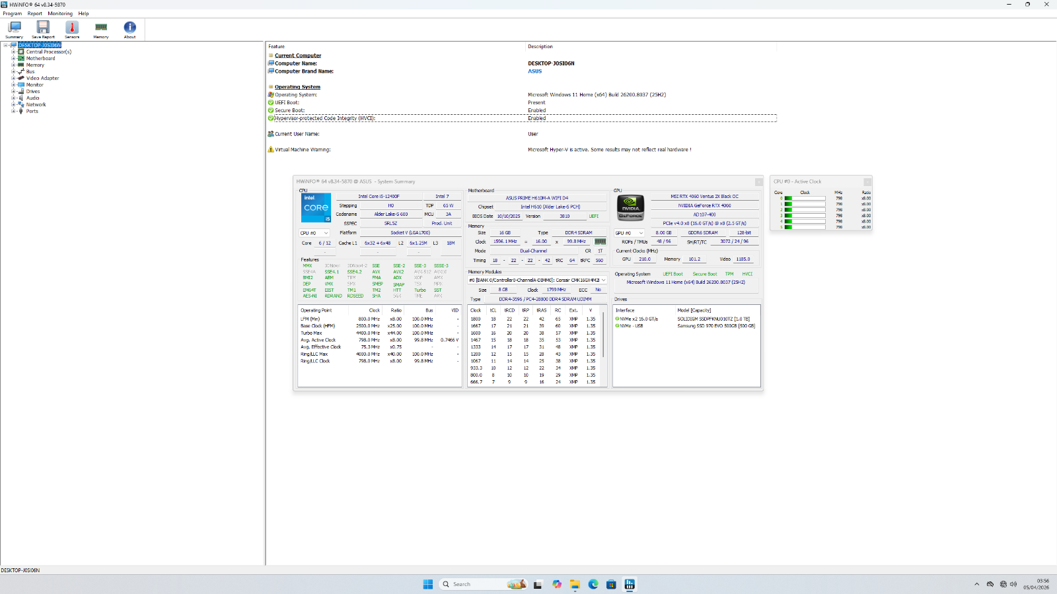Click the Save Report floppy icon
Viewport: 1057px width, 594px height.
pyautogui.click(x=43, y=27)
